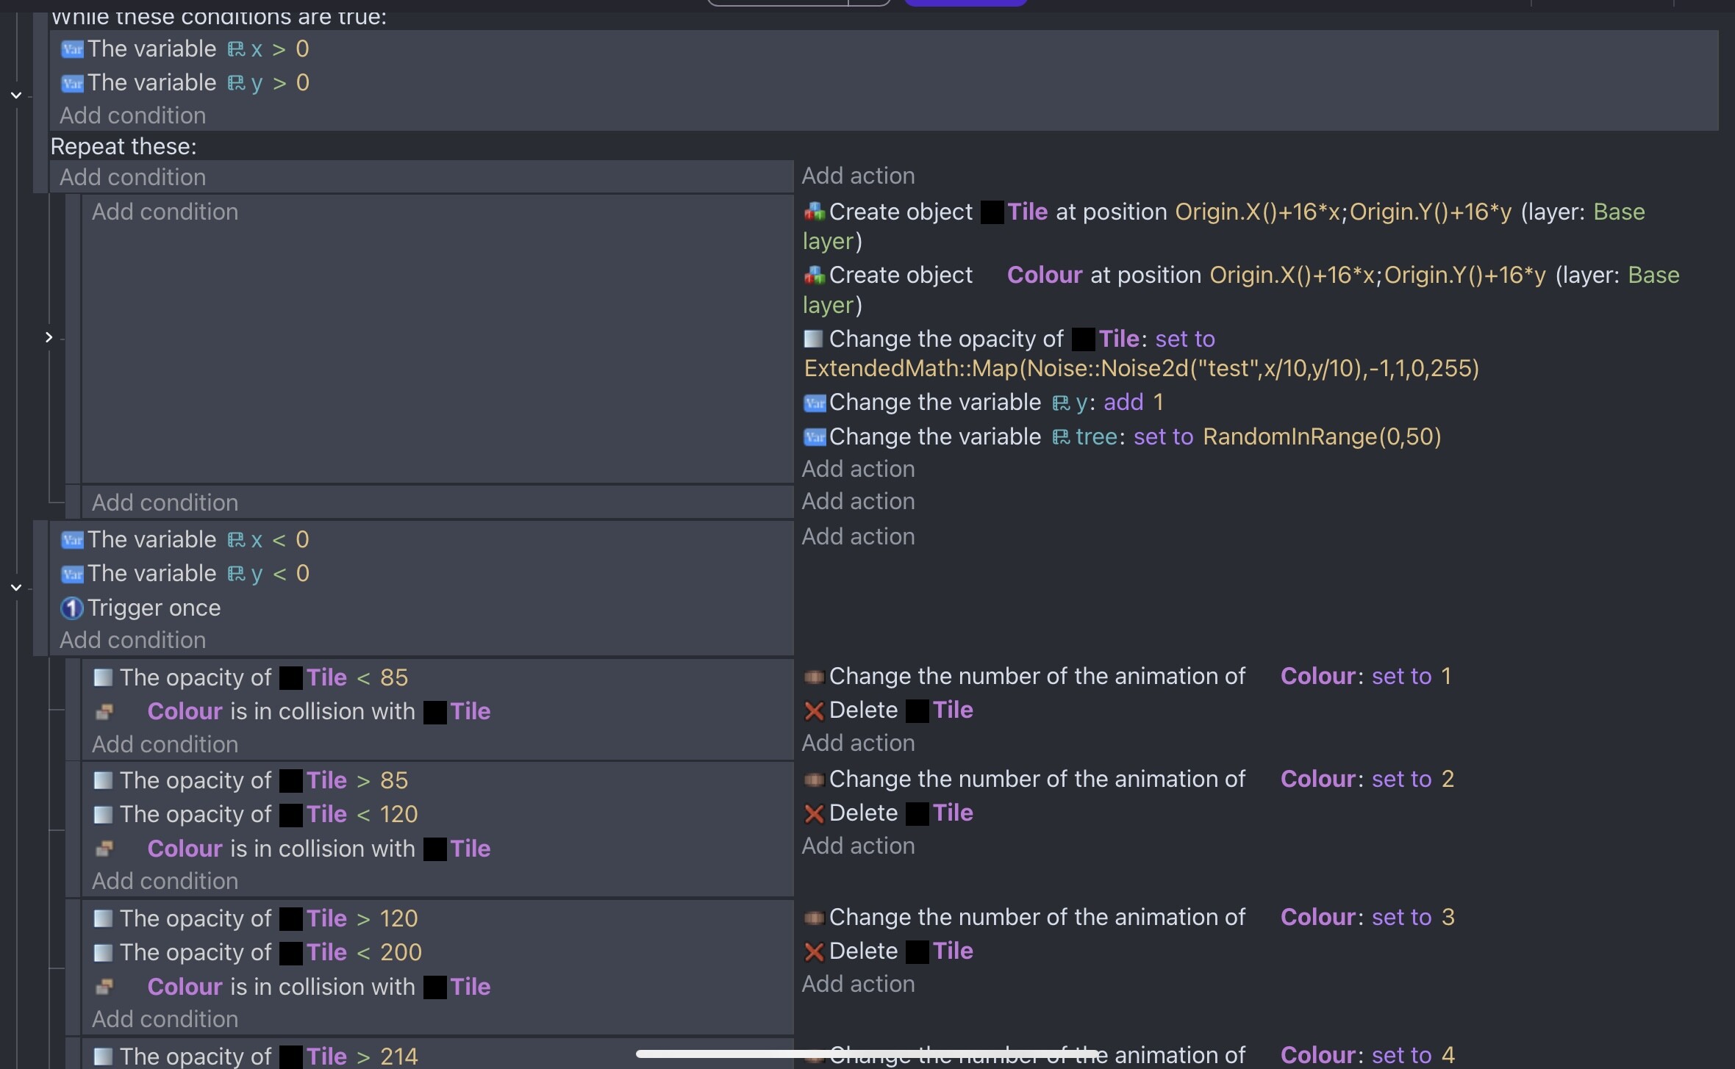Screen dimensions: 1735x1069
Task: Edit the ExtendedMath::Map Noise2d opacity expression
Action: tap(1141, 368)
